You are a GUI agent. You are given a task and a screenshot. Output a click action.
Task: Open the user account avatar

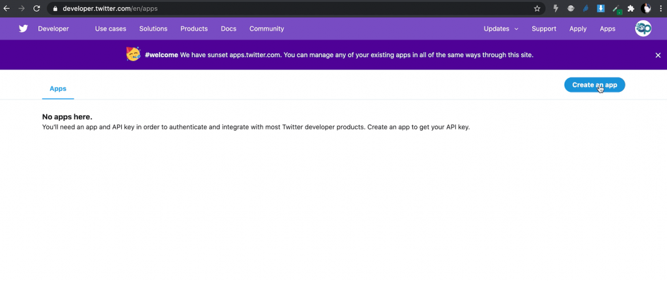click(643, 29)
